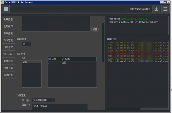Open the hamburger menu icon
Screen dimensions: 172x113
coord(165,9)
